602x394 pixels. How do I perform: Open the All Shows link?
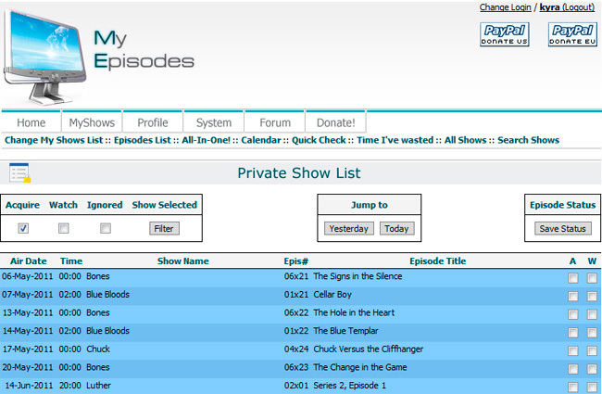click(465, 140)
